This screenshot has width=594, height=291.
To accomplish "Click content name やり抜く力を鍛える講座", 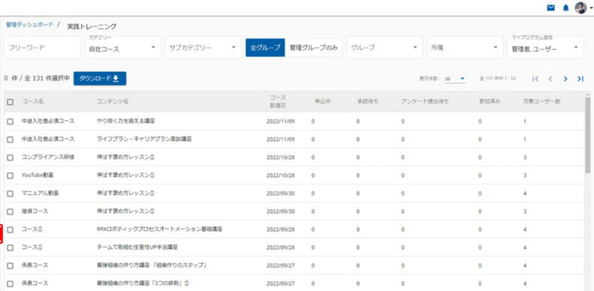I will pos(126,121).
